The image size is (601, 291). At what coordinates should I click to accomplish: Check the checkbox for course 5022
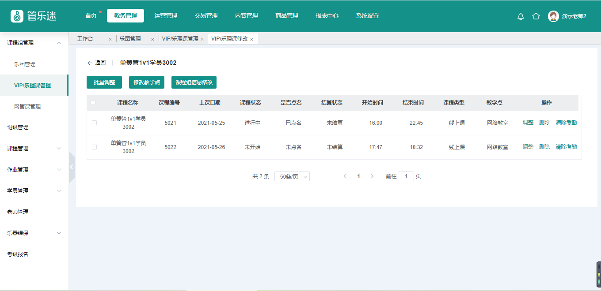(94, 147)
